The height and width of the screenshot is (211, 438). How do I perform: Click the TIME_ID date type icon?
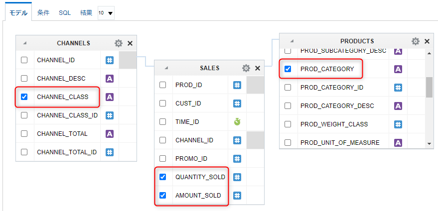coord(237,122)
